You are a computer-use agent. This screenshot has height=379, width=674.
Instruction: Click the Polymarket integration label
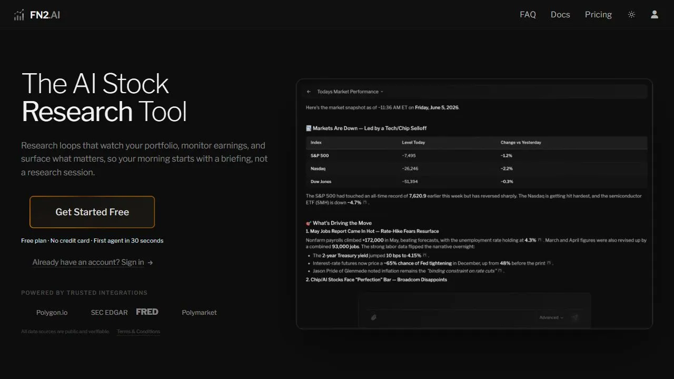tap(199, 312)
